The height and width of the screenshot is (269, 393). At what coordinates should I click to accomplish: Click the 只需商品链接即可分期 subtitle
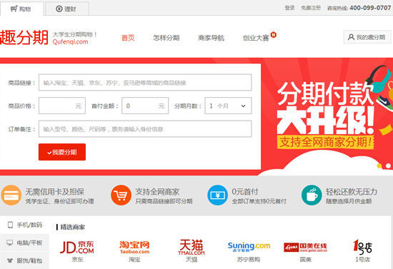tap(164, 201)
